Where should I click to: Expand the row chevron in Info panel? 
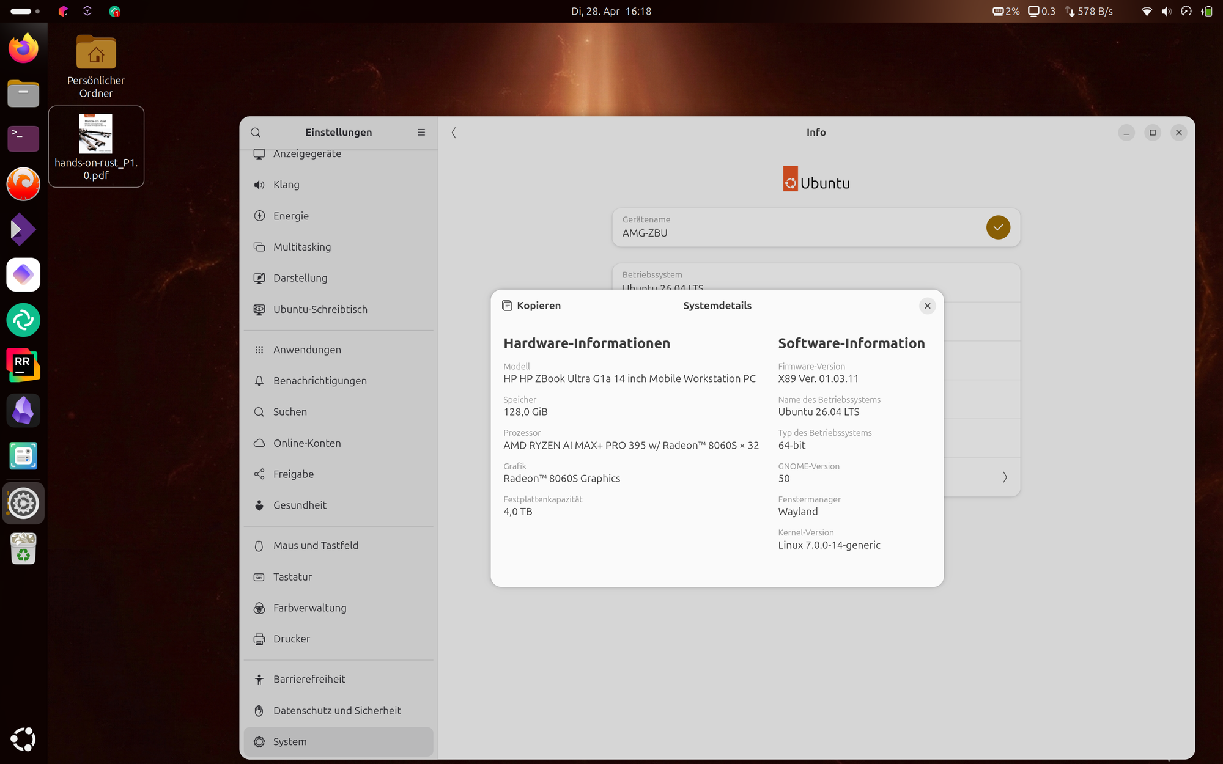[1004, 477]
